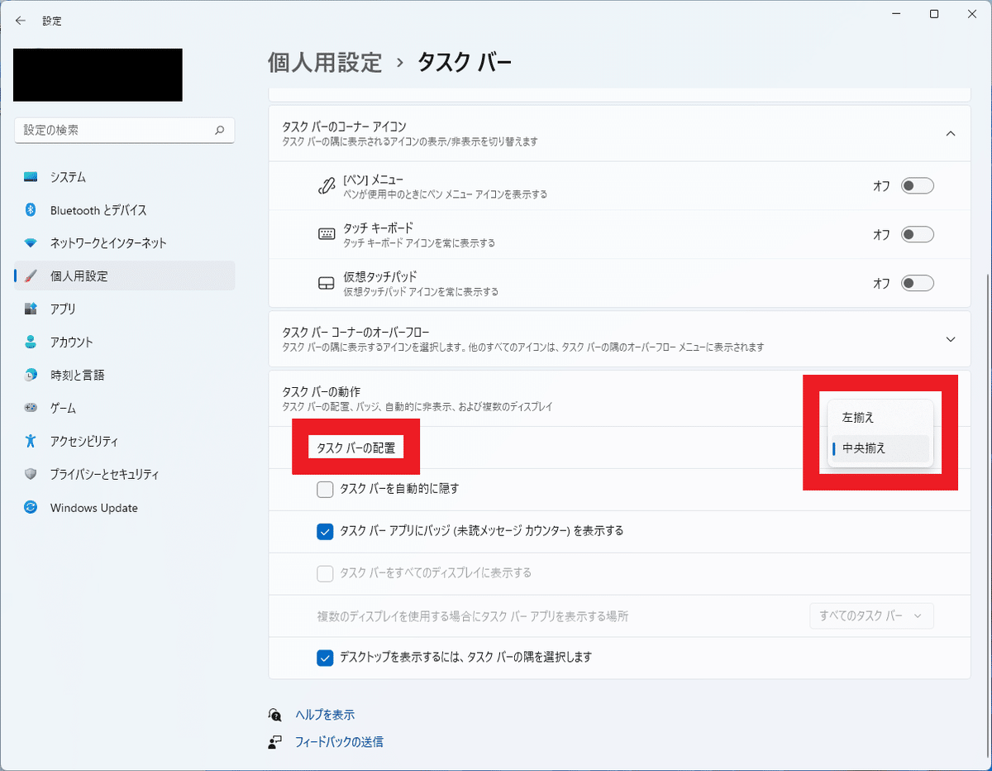Open 時刻と言語 settings category

click(125, 376)
